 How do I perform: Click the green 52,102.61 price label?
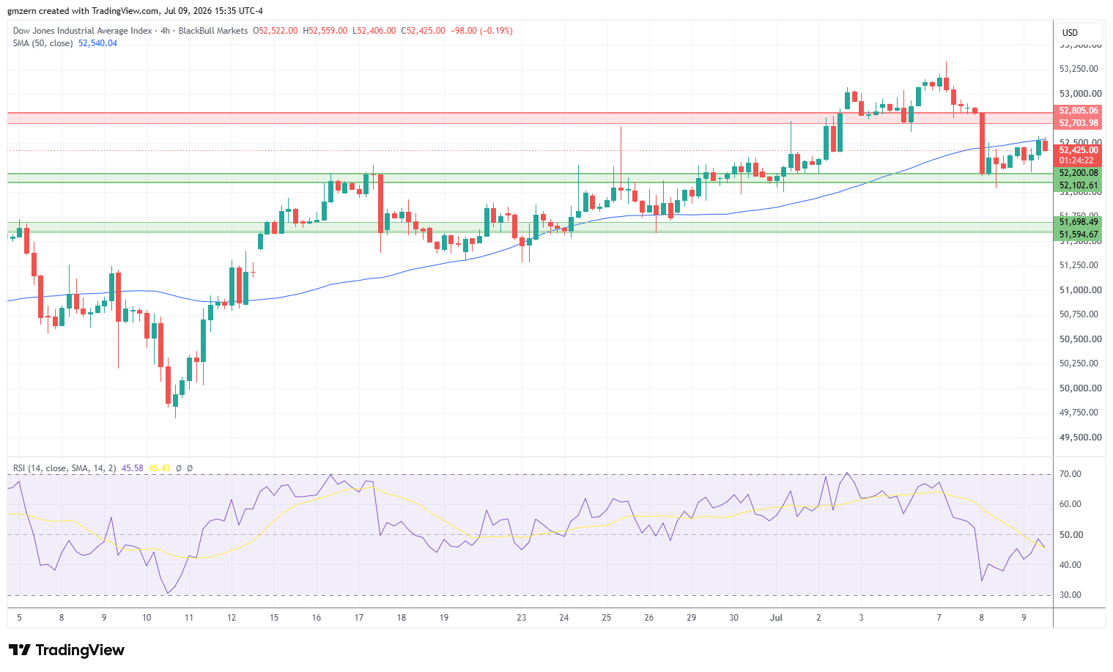tap(1079, 185)
